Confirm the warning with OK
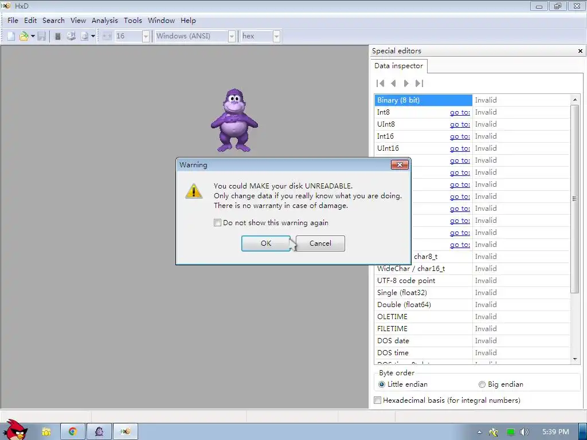587x440 pixels. (x=266, y=243)
